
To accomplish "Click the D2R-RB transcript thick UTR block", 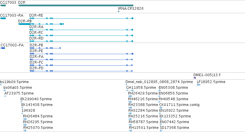I will (24, 24).
